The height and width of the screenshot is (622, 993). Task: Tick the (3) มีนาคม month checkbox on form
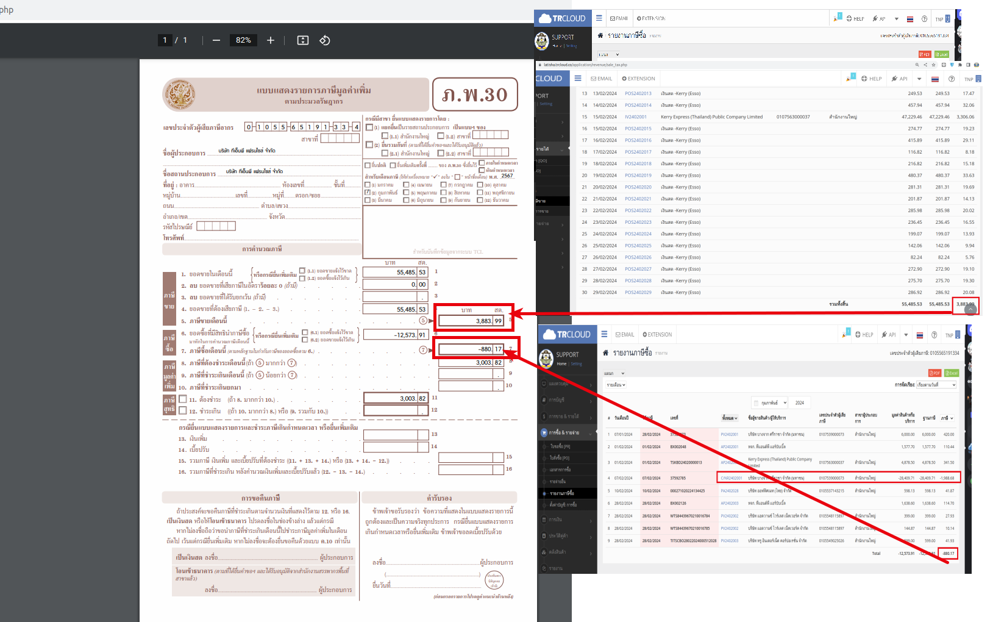point(368,200)
